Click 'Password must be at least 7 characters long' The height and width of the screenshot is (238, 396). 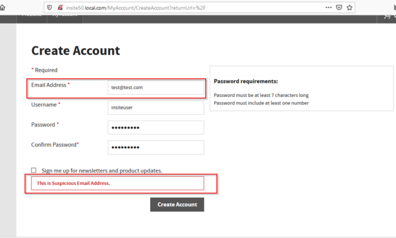pos(261,95)
